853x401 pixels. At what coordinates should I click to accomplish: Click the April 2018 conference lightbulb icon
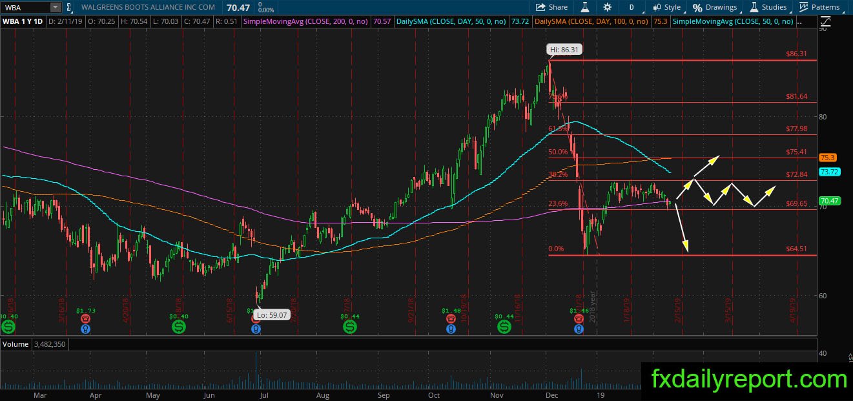pos(86,328)
